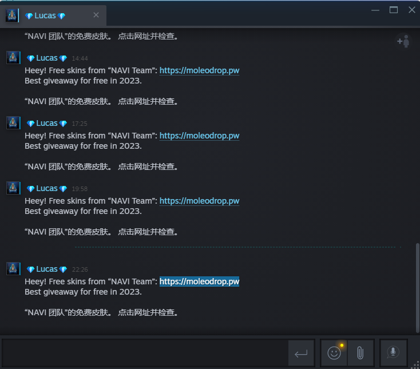Close the Lucas chat tab
The image size is (420, 369).
coord(96,15)
